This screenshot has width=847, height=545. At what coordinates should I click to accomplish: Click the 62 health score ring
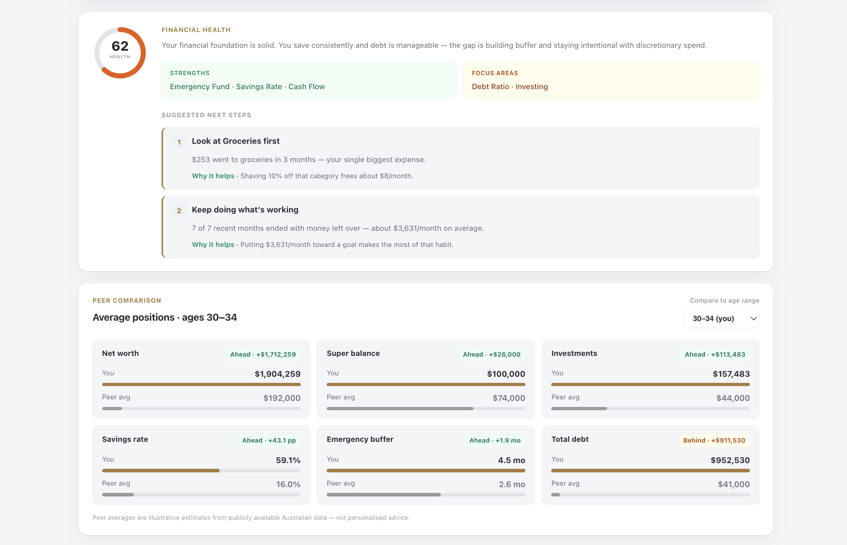click(x=120, y=52)
